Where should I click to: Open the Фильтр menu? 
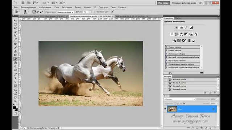78,7
